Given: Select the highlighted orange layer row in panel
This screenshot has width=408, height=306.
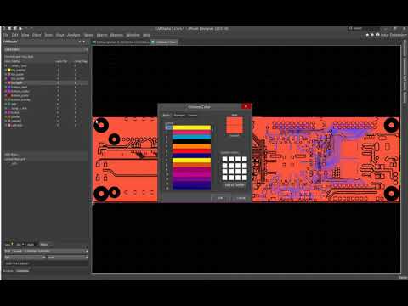Looking at the screenshot, I should [x=46, y=82].
